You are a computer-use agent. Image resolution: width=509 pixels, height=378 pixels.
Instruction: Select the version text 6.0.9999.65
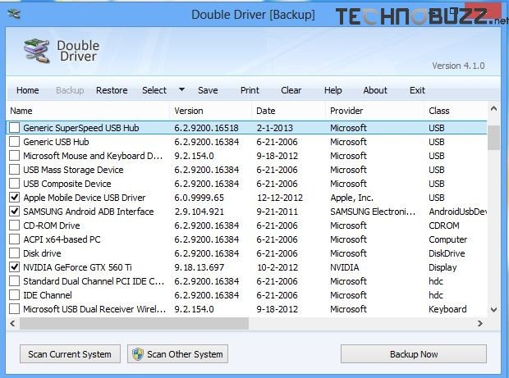point(199,198)
